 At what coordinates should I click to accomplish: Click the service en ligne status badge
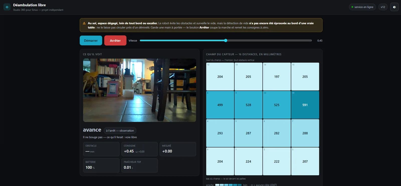pos(362,7)
